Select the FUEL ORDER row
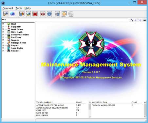The width and height of the screenshot is (148, 123). click(61, 115)
